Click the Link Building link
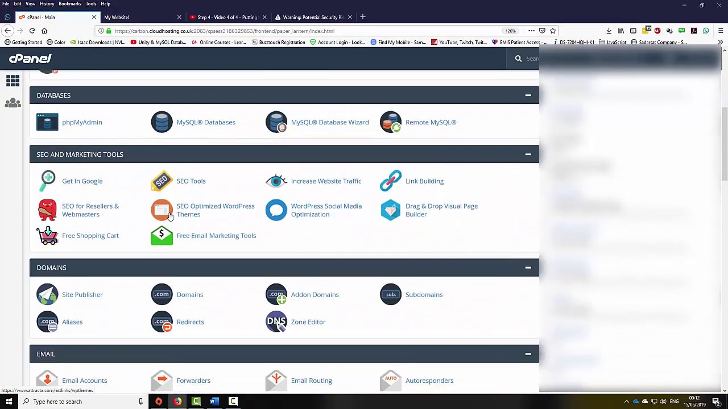 [x=424, y=181]
